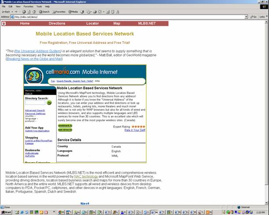Open the Tools menu
Viewport: 269px width, 215px height.
pos(39,7)
